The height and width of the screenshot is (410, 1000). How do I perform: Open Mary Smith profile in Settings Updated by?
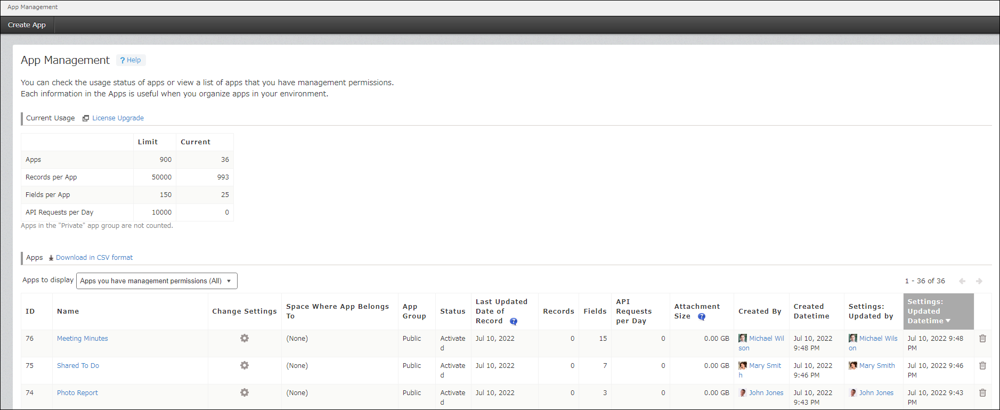click(x=877, y=366)
